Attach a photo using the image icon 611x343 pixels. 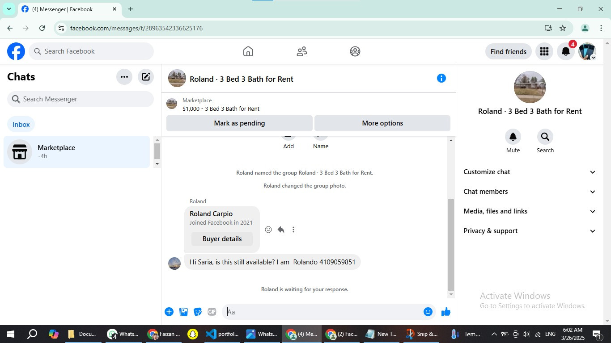[x=183, y=312]
